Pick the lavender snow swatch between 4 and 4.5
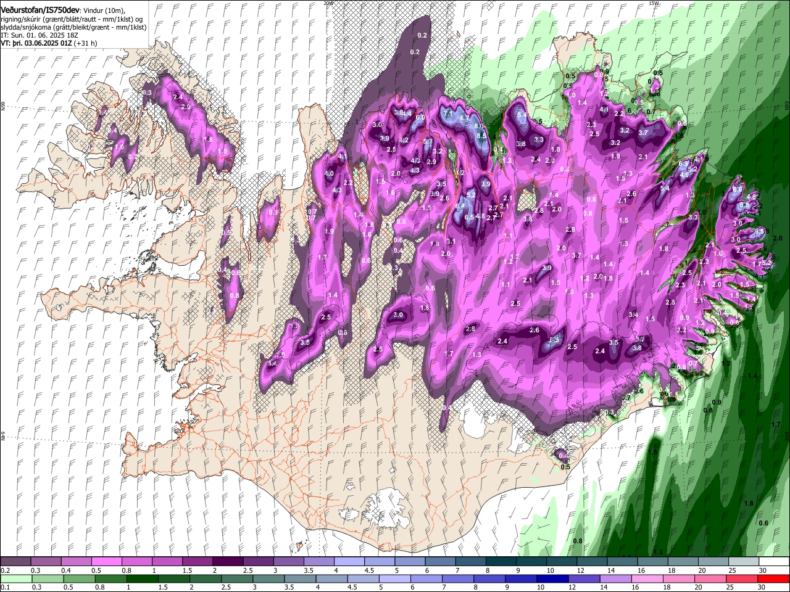Screen dimensions: 790x592 point(349,562)
